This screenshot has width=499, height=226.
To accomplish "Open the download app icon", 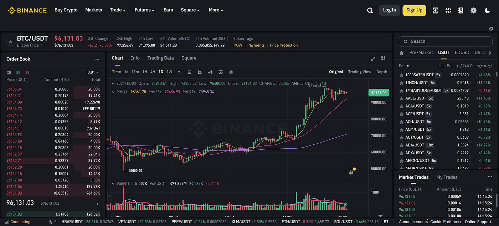I will coord(435,10).
